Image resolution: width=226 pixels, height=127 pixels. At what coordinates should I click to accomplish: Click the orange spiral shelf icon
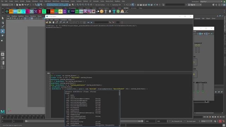click(102, 11)
